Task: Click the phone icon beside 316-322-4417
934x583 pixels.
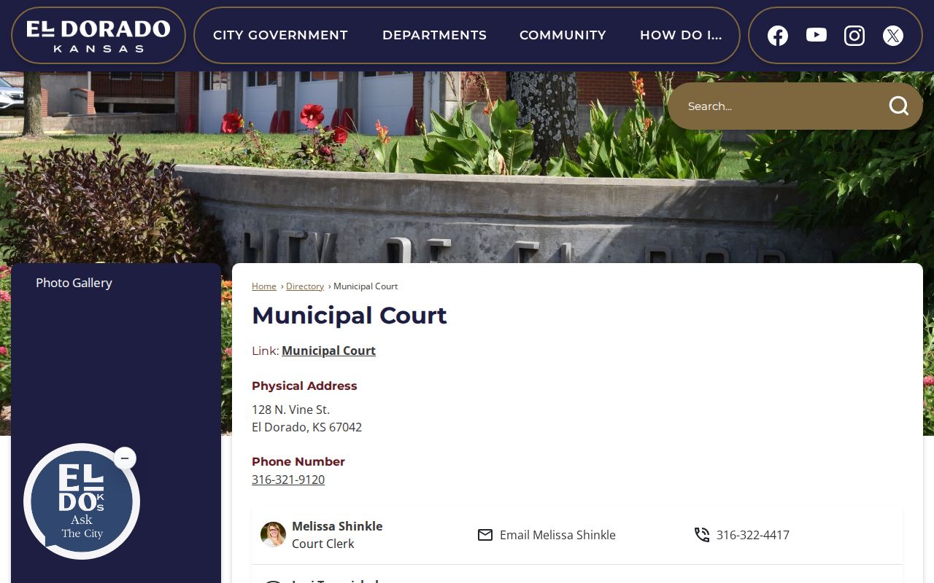Action: pos(702,535)
